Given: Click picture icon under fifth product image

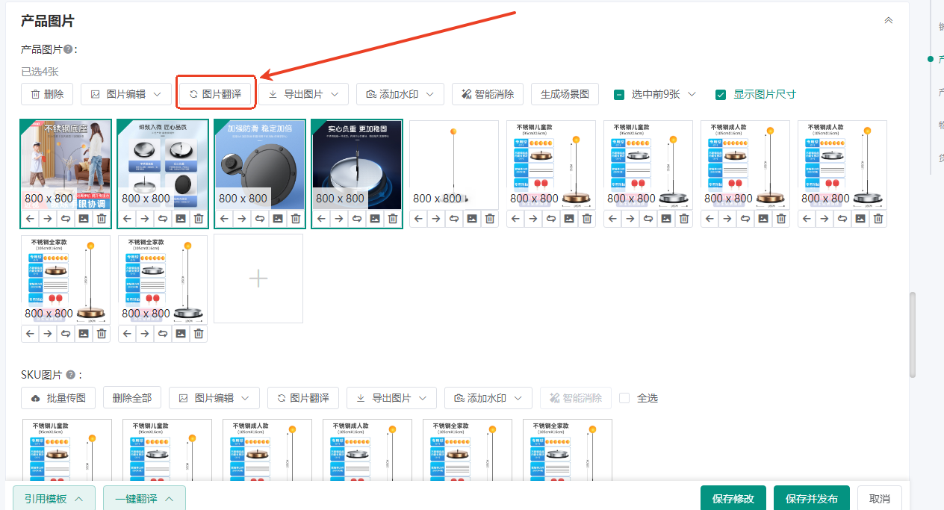Looking at the screenshot, I should 472,219.
